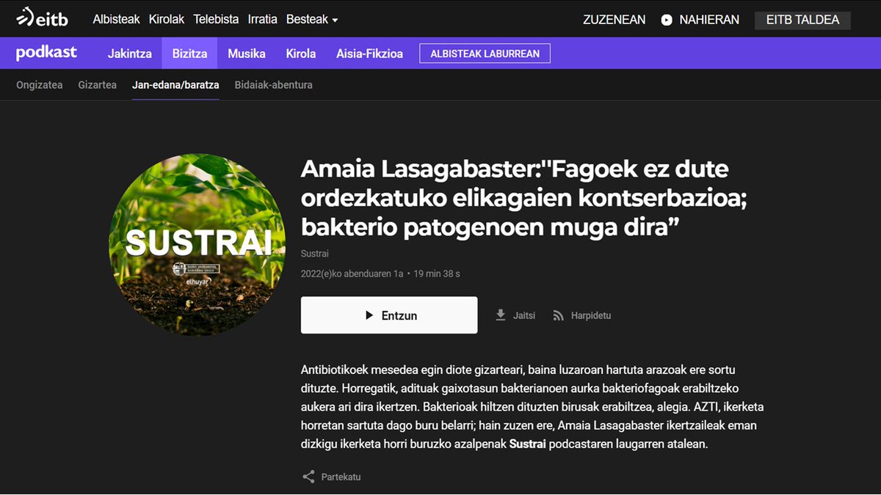
Task: Switch to the Jakintza tab
Action: (x=130, y=54)
